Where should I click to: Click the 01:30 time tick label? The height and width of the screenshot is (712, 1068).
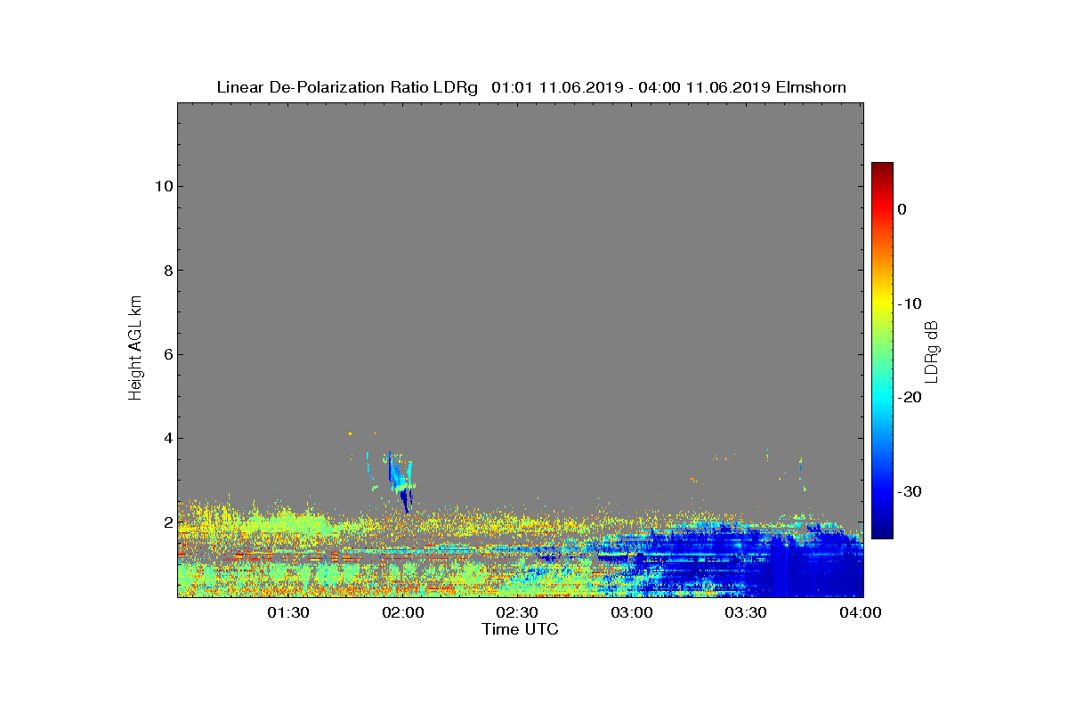(x=288, y=613)
